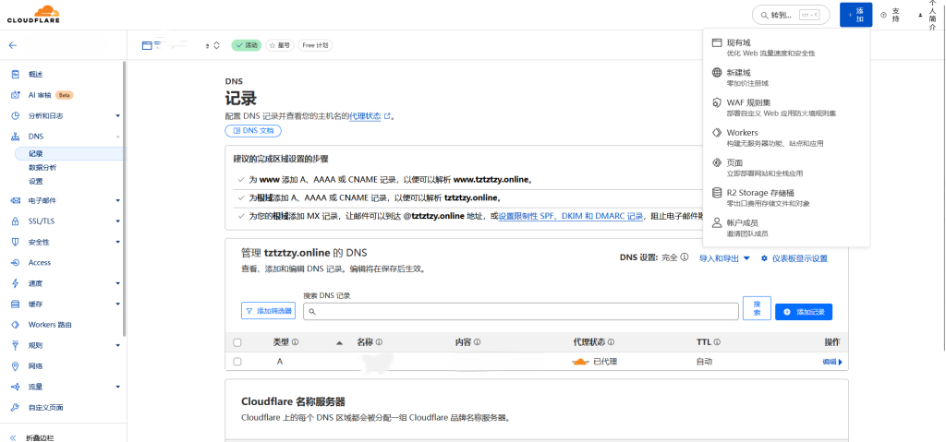Go back using sidebar arrow icon
The width and height of the screenshot is (946, 442).
pyautogui.click(x=13, y=45)
